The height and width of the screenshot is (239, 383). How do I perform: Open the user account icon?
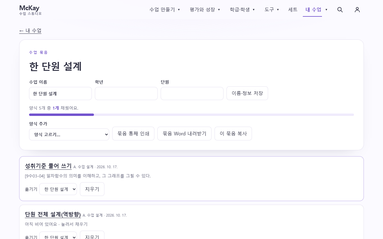(x=357, y=10)
